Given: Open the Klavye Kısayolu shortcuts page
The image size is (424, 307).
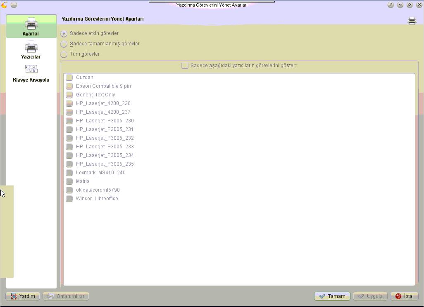Looking at the screenshot, I should [x=31, y=73].
